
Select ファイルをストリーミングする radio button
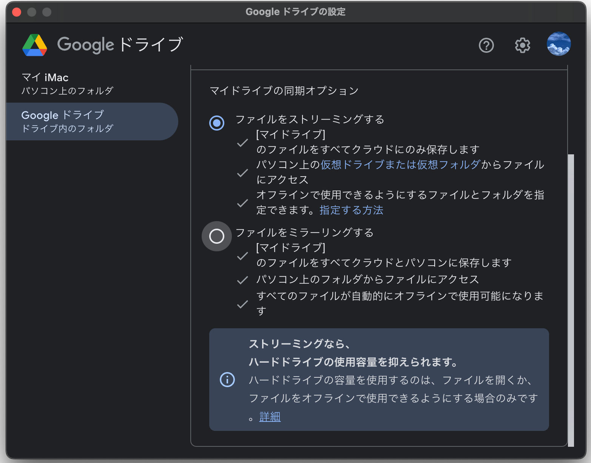[217, 123]
